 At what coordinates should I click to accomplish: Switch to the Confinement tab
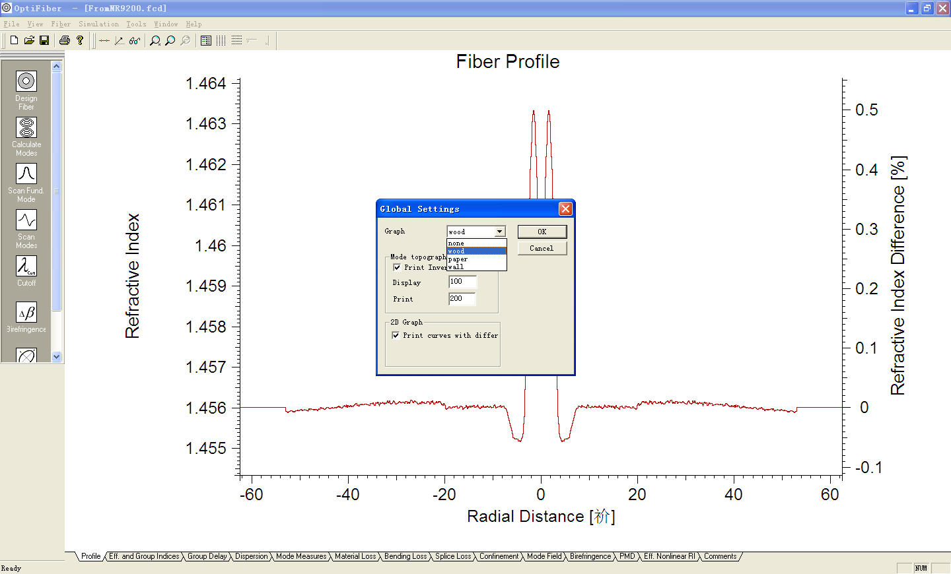(499, 556)
